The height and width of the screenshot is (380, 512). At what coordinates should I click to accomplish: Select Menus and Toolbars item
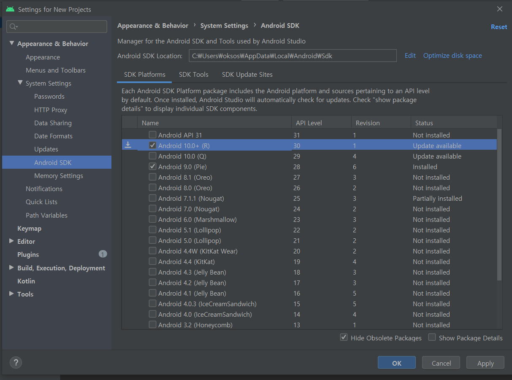coord(56,70)
